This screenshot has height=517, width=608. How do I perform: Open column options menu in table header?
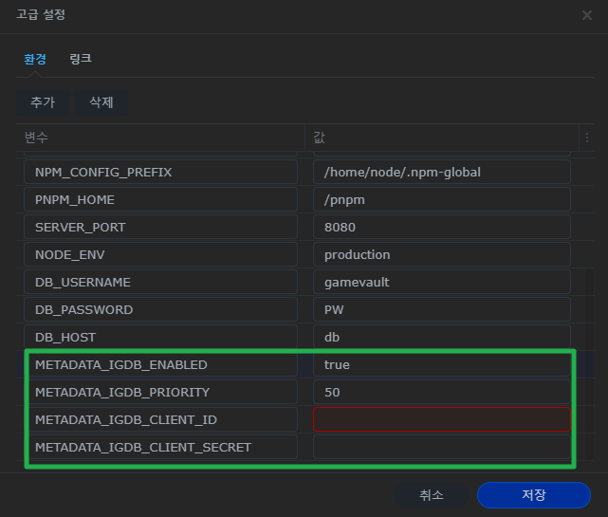(x=586, y=138)
